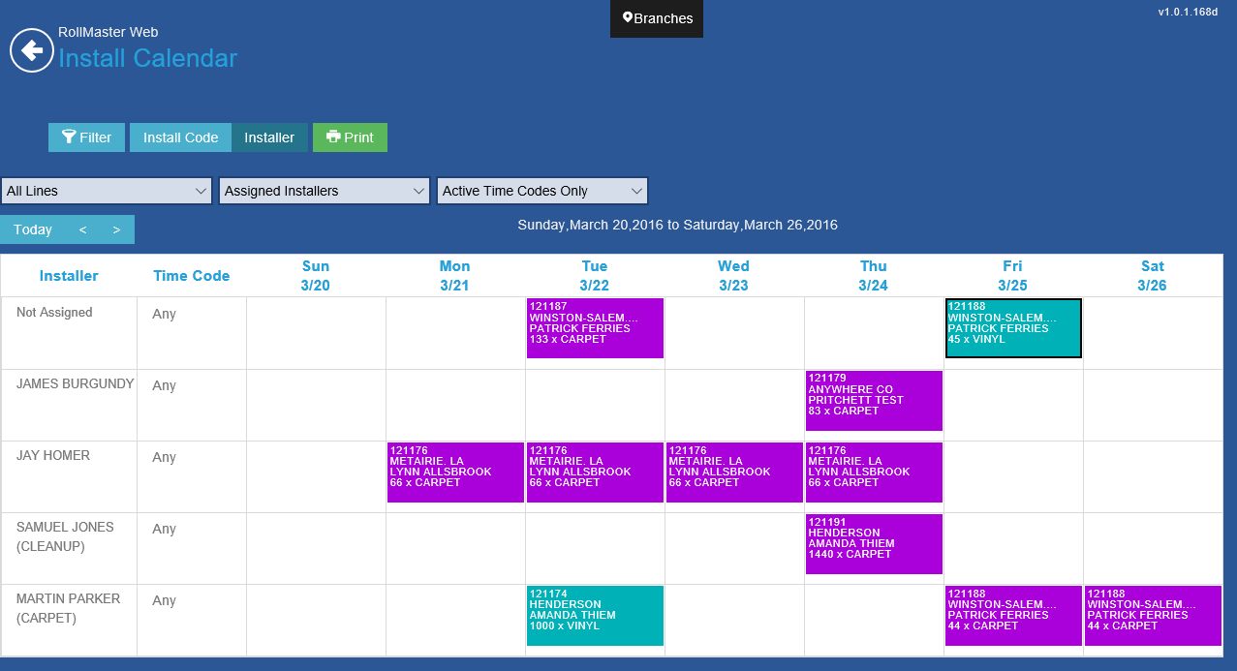Open job 121179 Anywhere Co on Thursday
This screenshot has height=671, width=1237.
pos(874,400)
